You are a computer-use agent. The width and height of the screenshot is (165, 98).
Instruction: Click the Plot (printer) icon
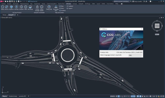tap(19, 1)
